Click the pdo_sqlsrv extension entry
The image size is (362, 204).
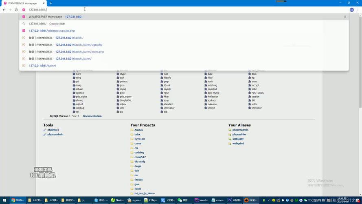point(125,97)
